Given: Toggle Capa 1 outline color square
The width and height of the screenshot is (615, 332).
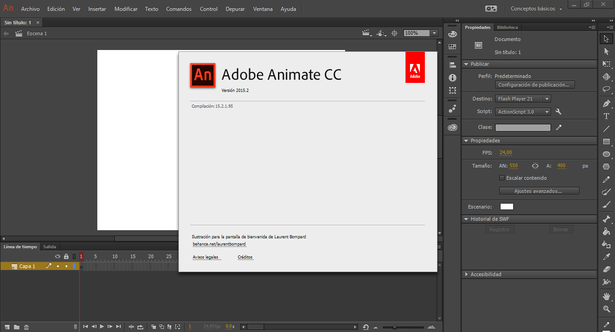Looking at the screenshot, I should (x=74, y=266).
